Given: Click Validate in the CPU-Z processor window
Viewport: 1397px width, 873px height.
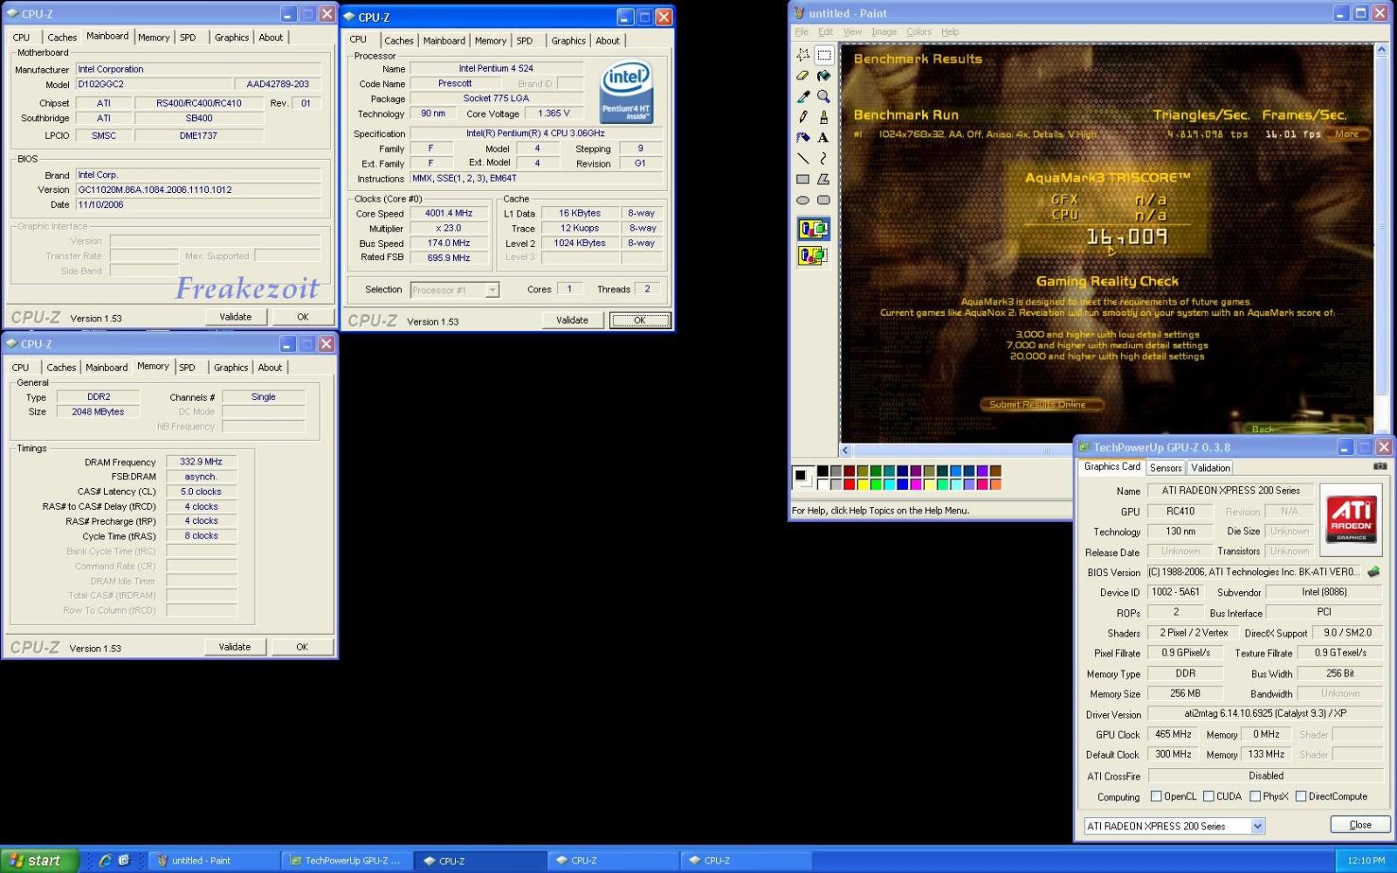Looking at the screenshot, I should click(x=572, y=320).
